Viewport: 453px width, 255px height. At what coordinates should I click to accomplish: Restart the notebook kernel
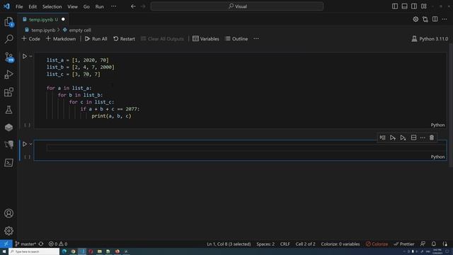[x=124, y=39]
